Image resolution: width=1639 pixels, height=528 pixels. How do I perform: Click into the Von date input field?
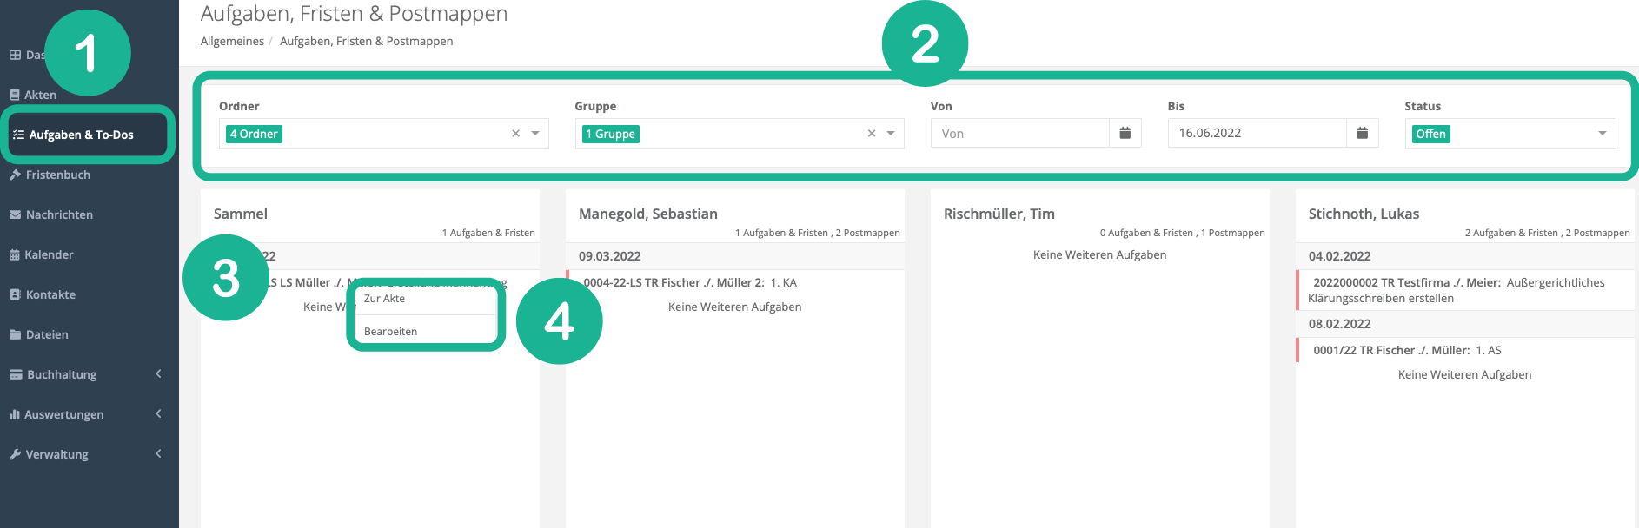pos(1019,134)
